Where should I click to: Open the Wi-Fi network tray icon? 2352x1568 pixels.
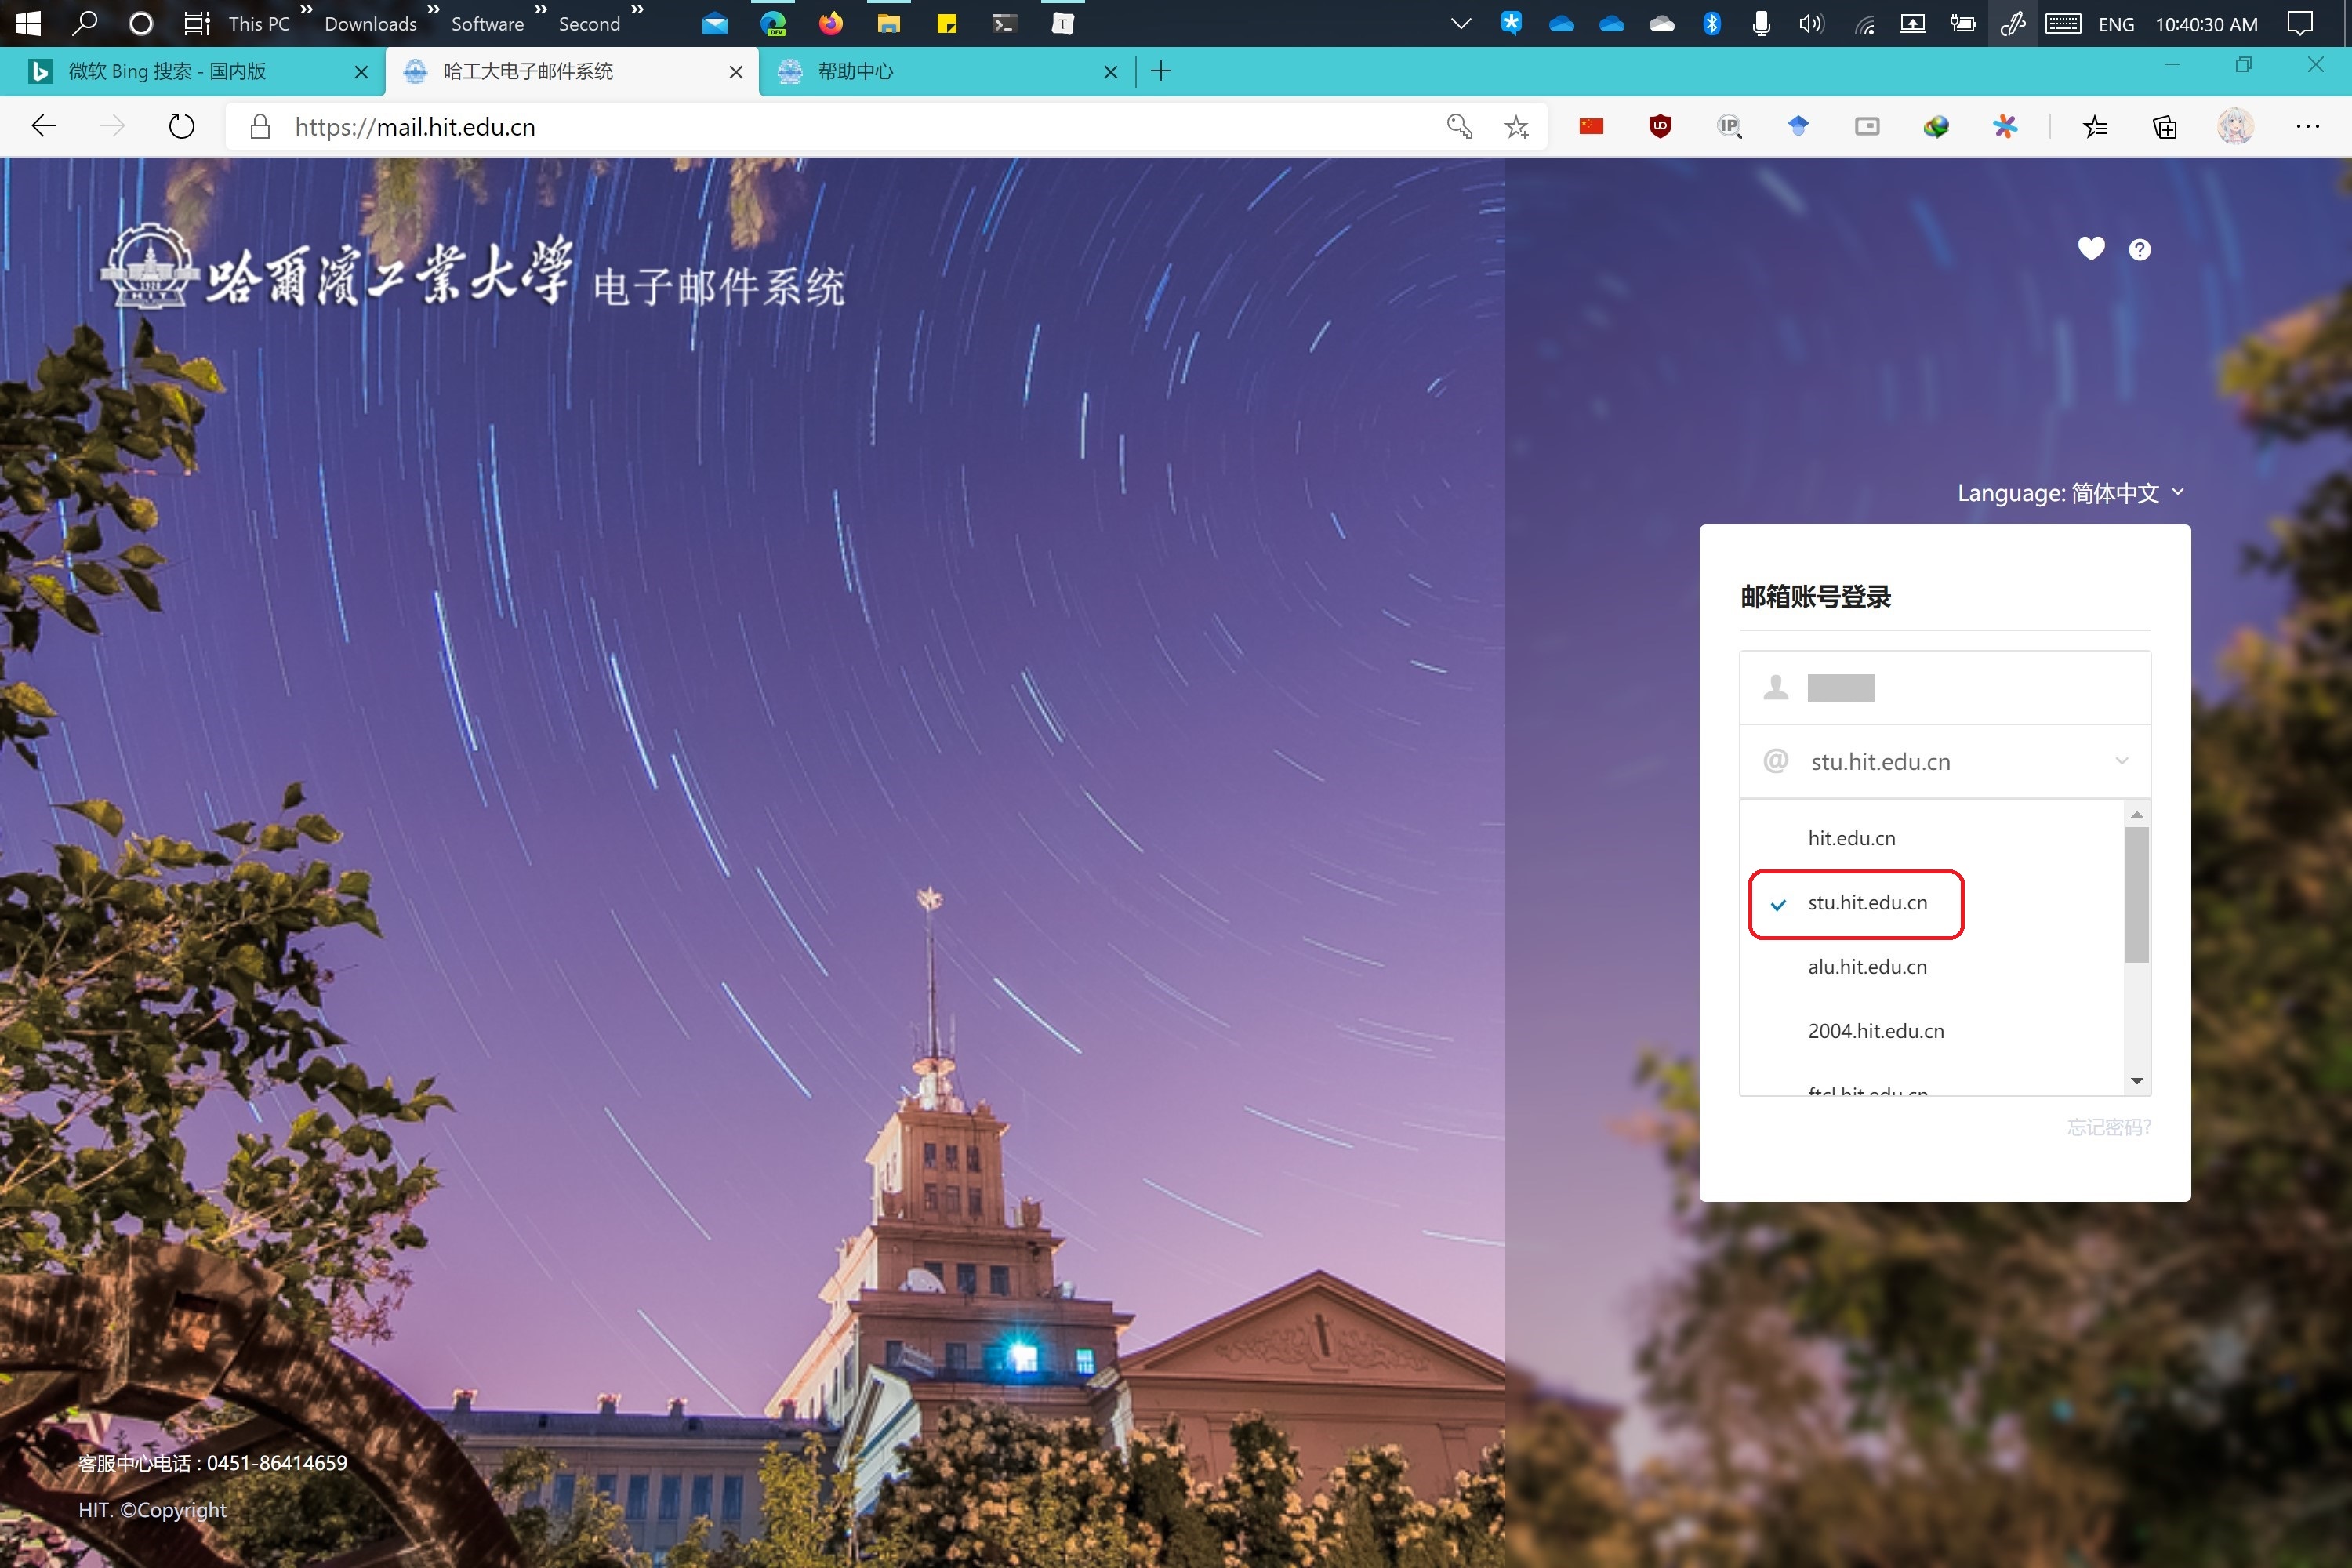(x=1864, y=24)
